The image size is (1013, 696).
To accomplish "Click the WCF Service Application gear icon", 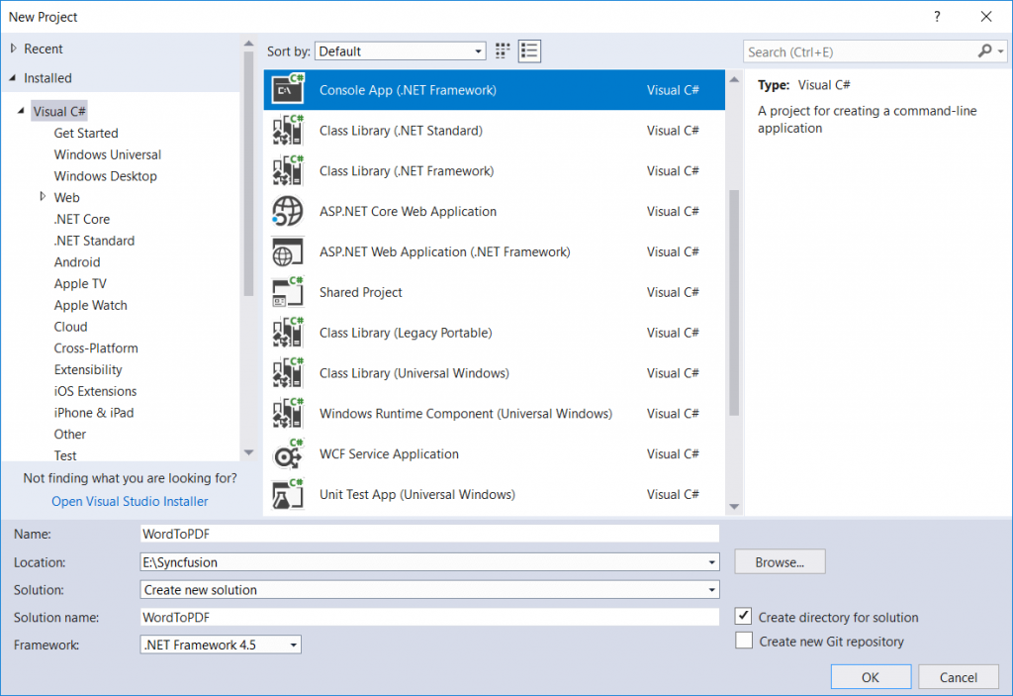I will 287,453.
